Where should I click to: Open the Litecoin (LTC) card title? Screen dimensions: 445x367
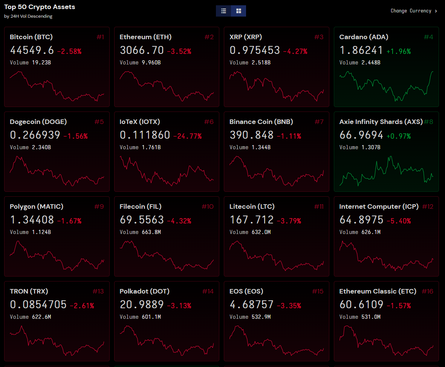point(252,206)
